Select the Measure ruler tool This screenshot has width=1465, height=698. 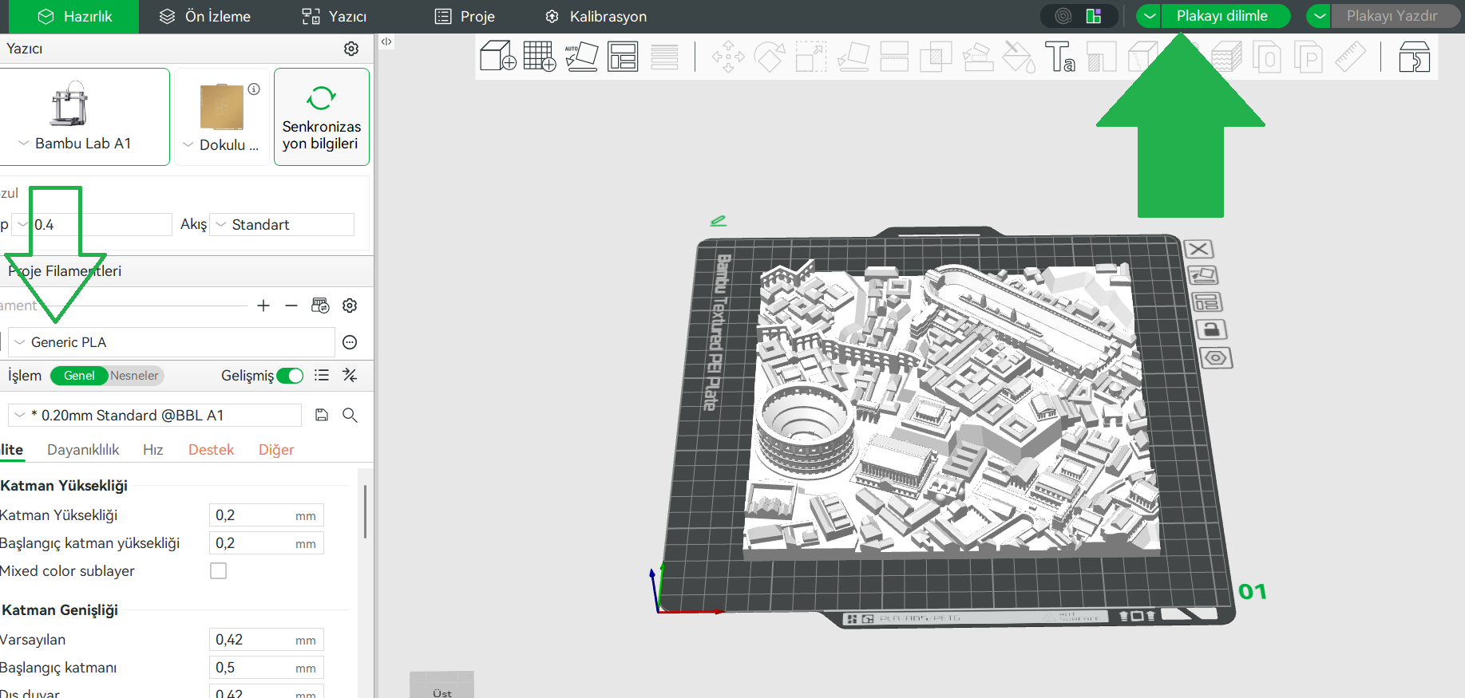(x=1351, y=57)
